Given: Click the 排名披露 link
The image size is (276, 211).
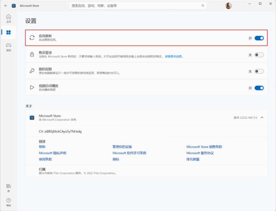Looking at the screenshot, I should [193, 159].
